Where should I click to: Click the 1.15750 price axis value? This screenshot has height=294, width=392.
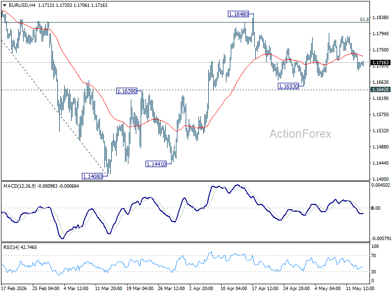(x=381, y=115)
